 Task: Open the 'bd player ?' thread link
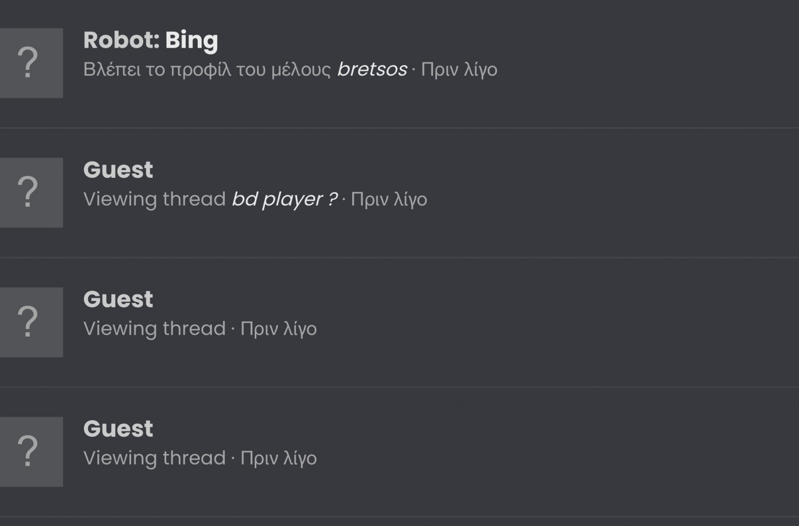(x=284, y=199)
